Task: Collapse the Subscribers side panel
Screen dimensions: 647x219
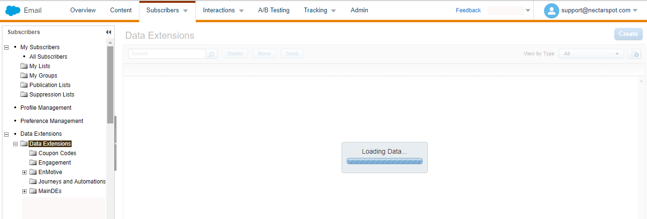Action: 108,32
